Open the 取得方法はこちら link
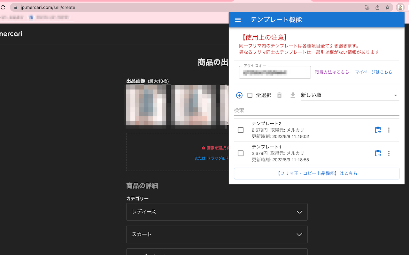This screenshot has width=409, height=255. tap(332, 72)
